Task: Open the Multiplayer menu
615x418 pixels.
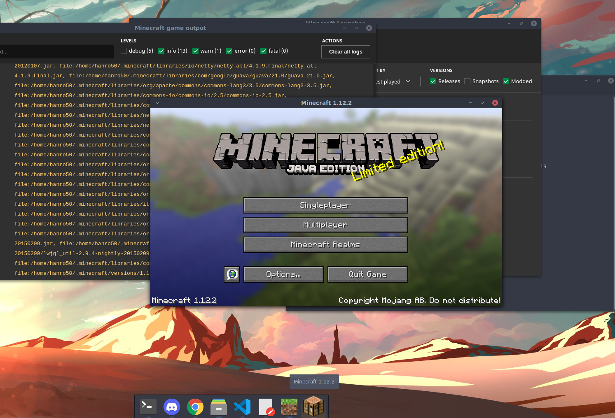Action: 326,225
